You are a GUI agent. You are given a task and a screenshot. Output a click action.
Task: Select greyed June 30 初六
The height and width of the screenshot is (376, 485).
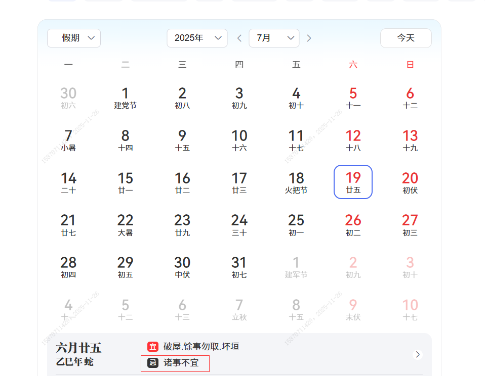coord(68,98)
